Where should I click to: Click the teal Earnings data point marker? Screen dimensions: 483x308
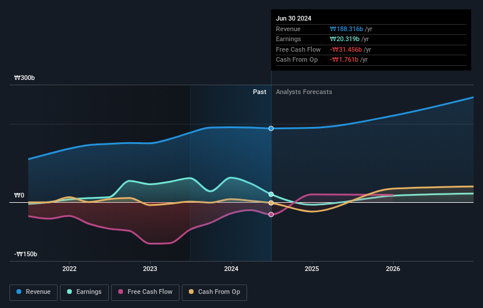pos(271,194)
